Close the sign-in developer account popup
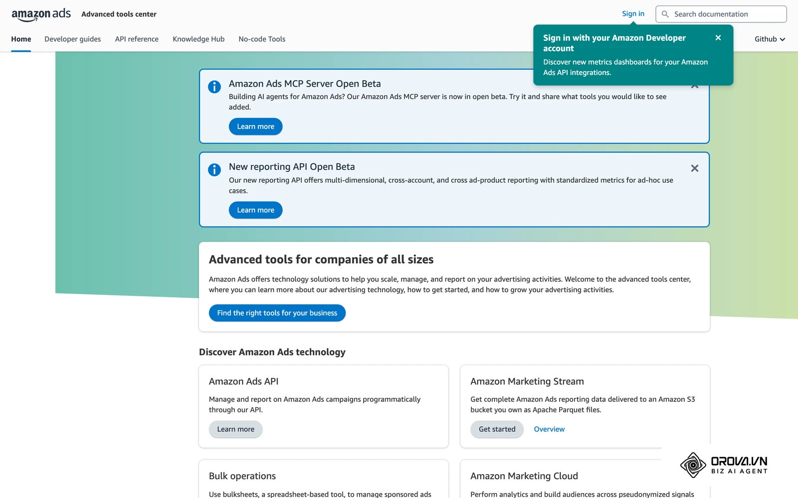 pos(718,38)
